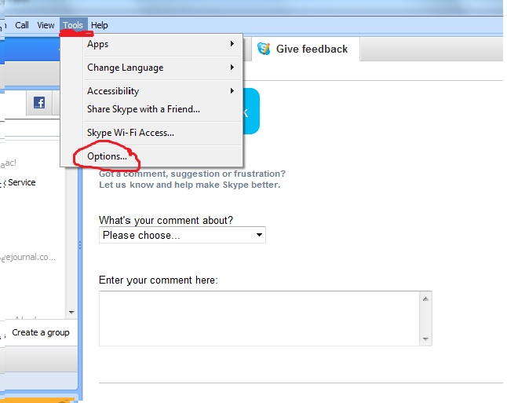Screen dimensions: 507x403
Task: Click Create a group
Action: [41, 332]
